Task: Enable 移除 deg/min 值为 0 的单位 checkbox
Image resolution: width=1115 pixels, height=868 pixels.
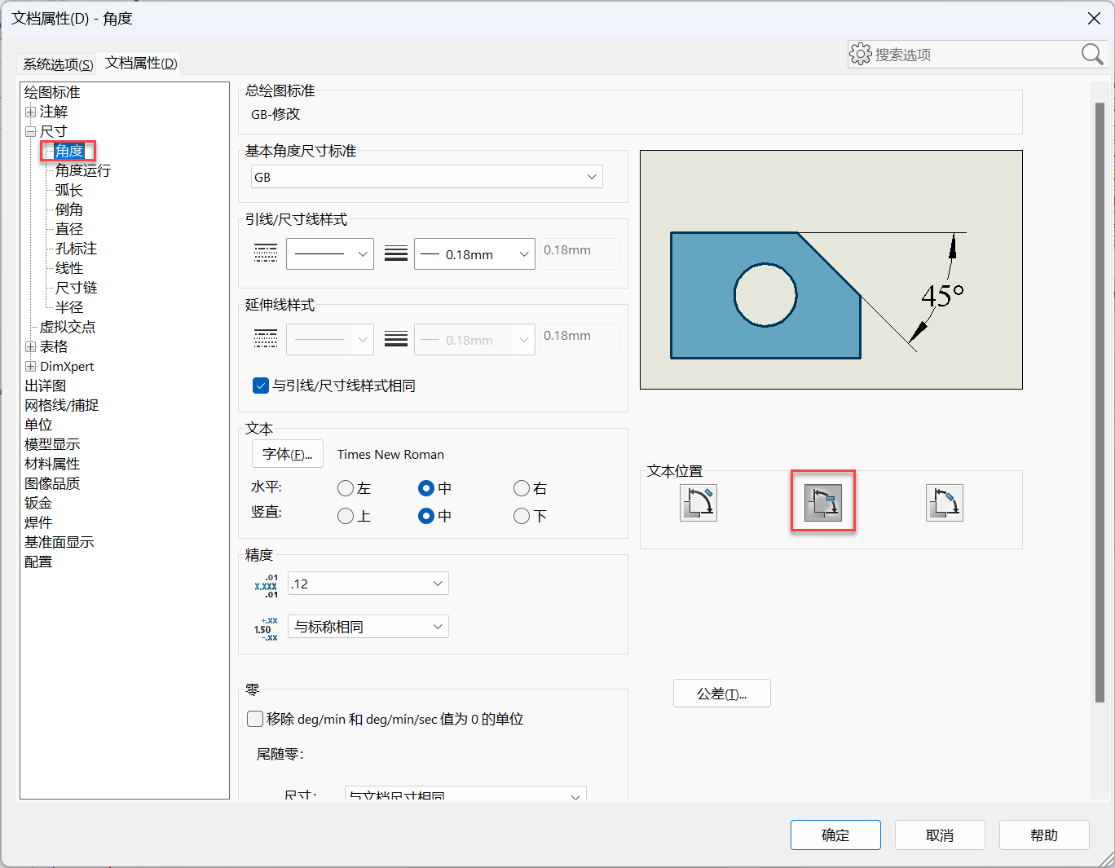Action: tap(255, 719)
